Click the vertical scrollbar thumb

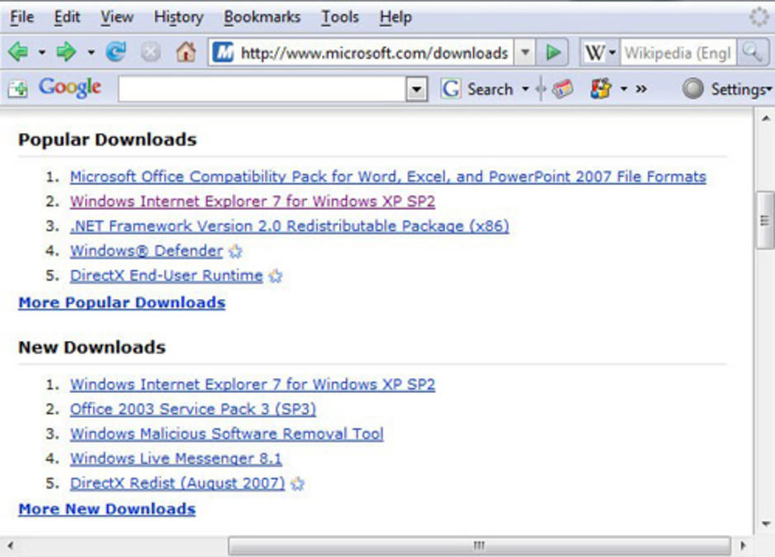click(764, 220)
